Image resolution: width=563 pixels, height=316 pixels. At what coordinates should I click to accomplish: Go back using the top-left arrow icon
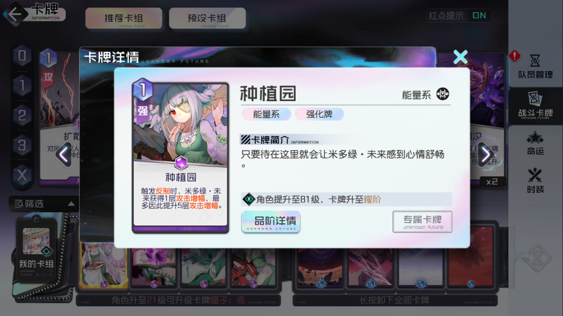[14, 14]
